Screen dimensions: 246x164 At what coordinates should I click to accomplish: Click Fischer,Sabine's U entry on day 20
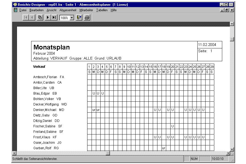pos(172,126)
